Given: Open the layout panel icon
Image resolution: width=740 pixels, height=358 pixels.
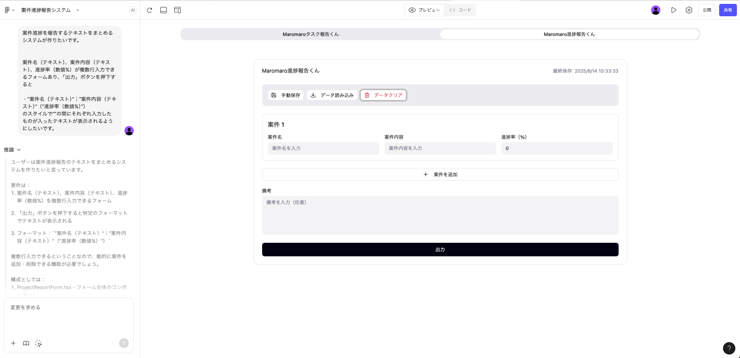Looking at the screenshot, I should (x=177, y=10).
